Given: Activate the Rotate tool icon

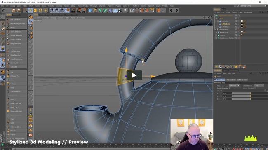Looking at the screenshot, I should (40, 10).
